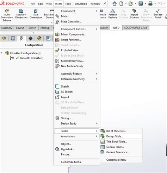Select Location Dimension tool
This screenshot has height=173, width=167.
[x=21, y=14]
